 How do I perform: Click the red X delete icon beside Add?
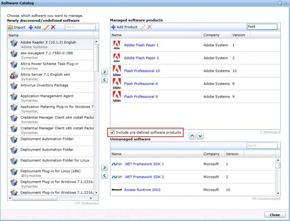coord(53,27)
